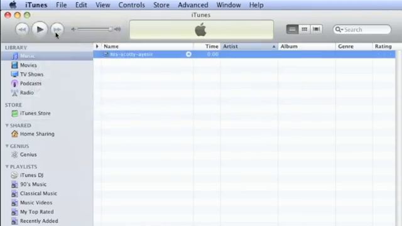402x226 pixels.
Task: Click the low volume speaker icon
Action: pos(73,30)
